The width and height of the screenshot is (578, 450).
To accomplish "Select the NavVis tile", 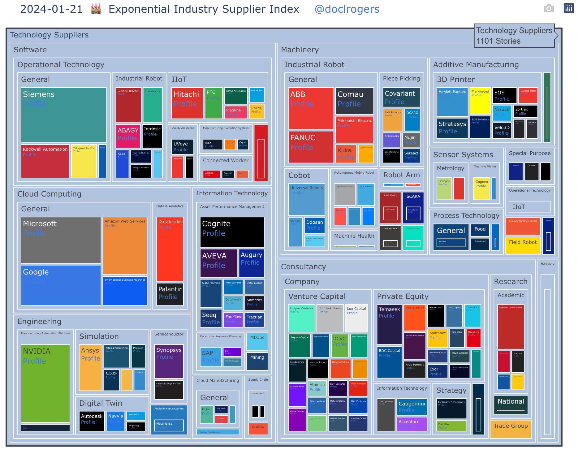I will pos(115,421).
